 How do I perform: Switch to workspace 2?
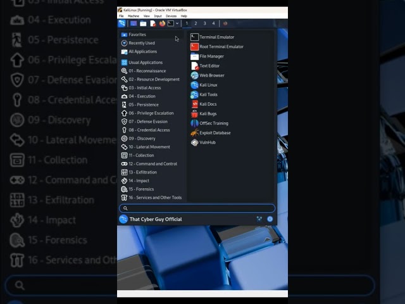196,23
